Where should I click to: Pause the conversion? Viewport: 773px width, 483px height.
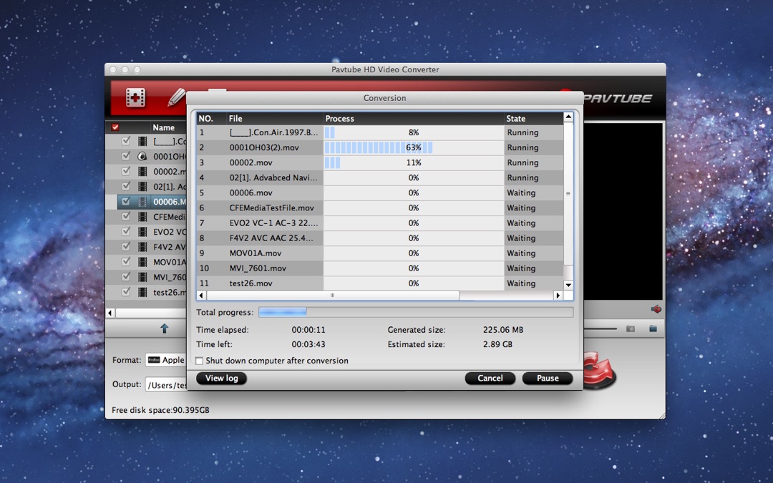548,378
